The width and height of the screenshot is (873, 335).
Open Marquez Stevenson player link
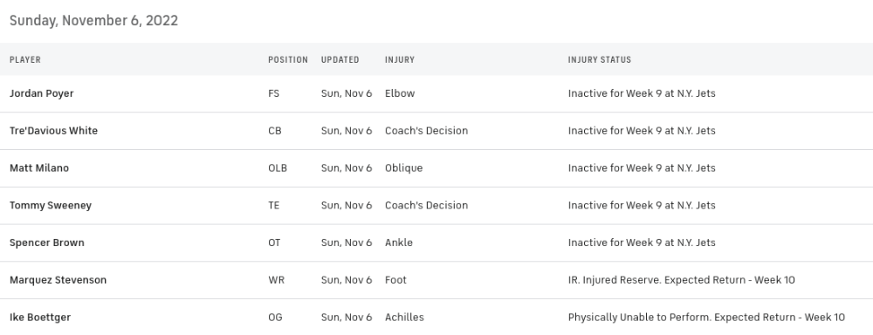[x=58, y=280]
